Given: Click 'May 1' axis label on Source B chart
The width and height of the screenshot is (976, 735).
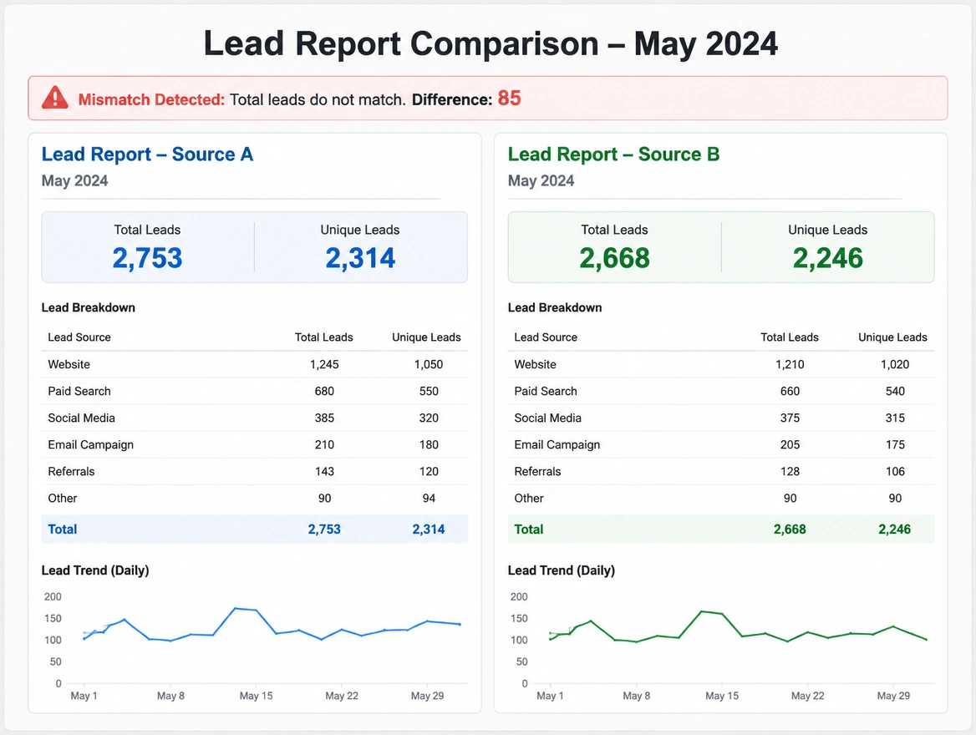Looking at the screenshot, I should tap(550, 696).
